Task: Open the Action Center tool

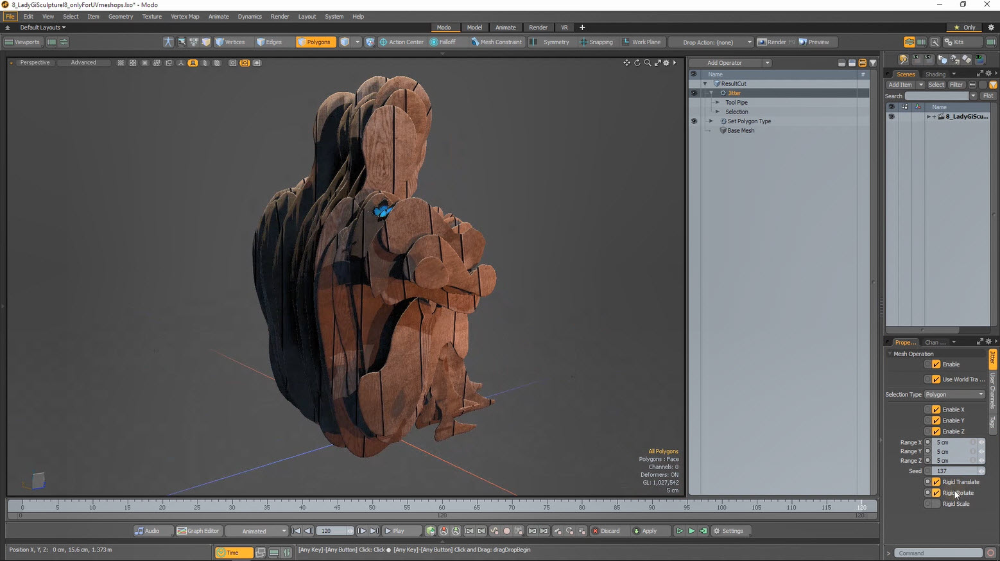Action: 401,42
